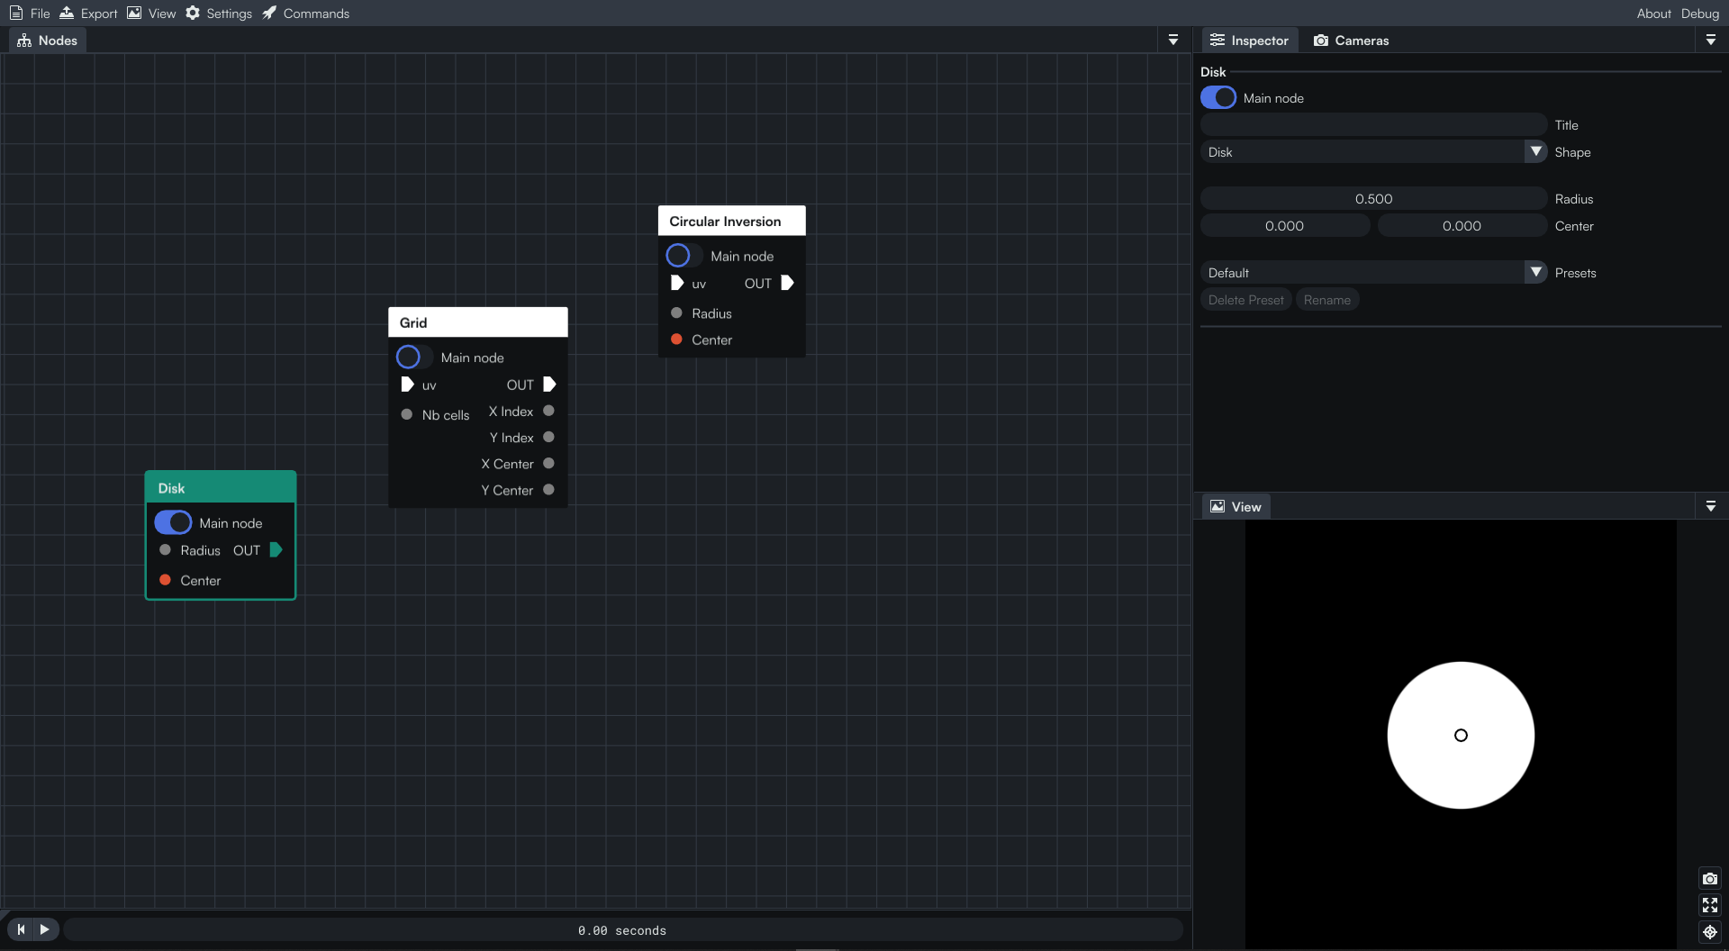
Task: Open the Debug menu
Action: [1699, 13]
